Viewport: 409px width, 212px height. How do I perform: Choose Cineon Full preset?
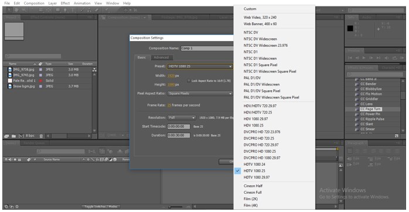pos(253,193)
